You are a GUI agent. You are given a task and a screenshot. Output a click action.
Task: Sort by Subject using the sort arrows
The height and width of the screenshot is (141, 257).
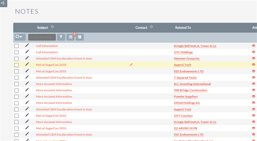[52, 27]
